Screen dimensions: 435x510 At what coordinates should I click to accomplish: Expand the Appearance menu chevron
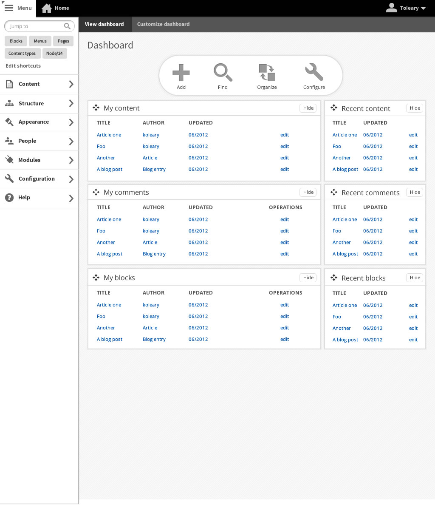click(71, 122)
